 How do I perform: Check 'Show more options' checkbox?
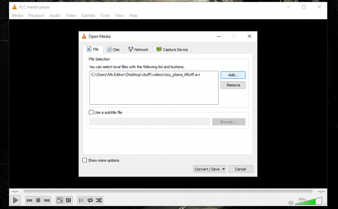pyautogui.click(x=85, y=160)
